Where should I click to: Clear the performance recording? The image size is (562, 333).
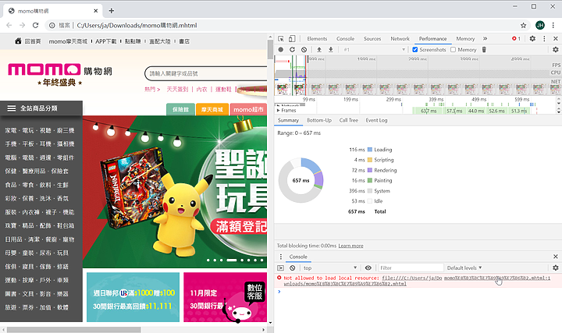pyautogui.click(x=304, y=49)
